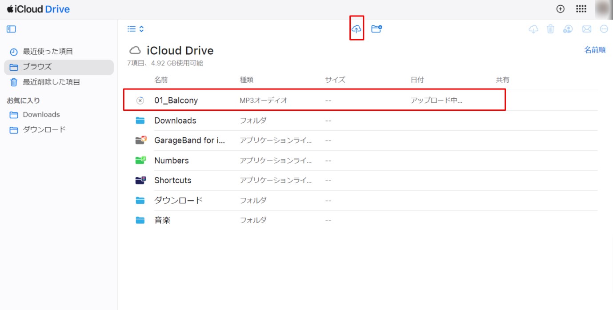Select ブラウズ in sidebar
This screenshot has height=310, width=613.
coord(59,67)
